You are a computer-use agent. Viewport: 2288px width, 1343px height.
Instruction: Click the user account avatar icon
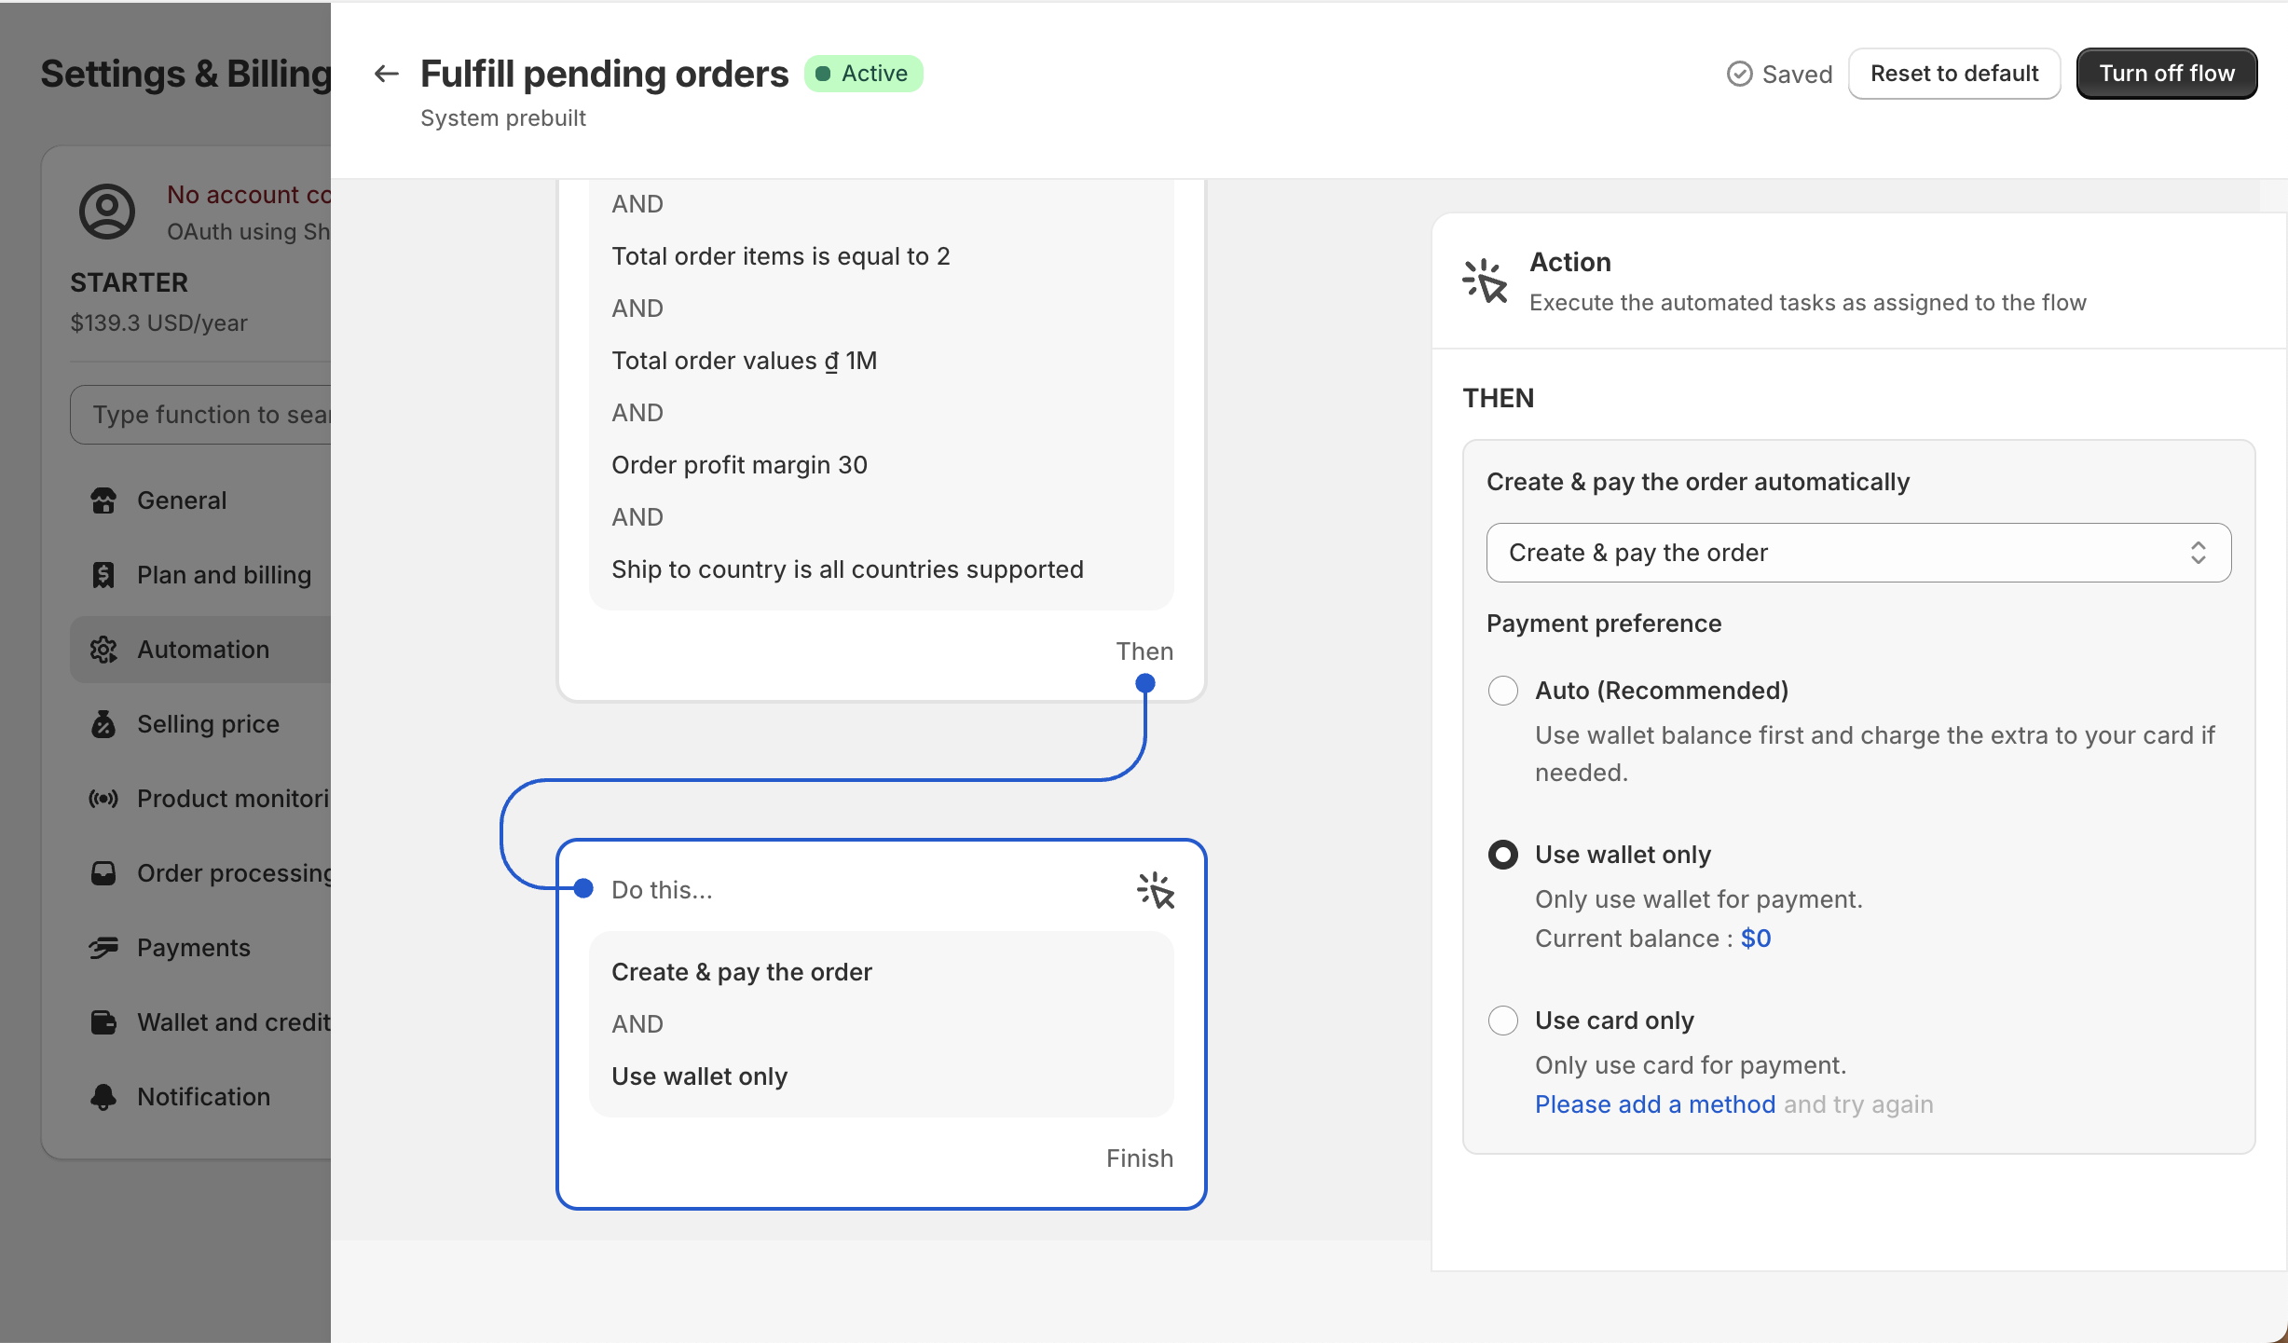pyautogui.click(x=107, y=212)
